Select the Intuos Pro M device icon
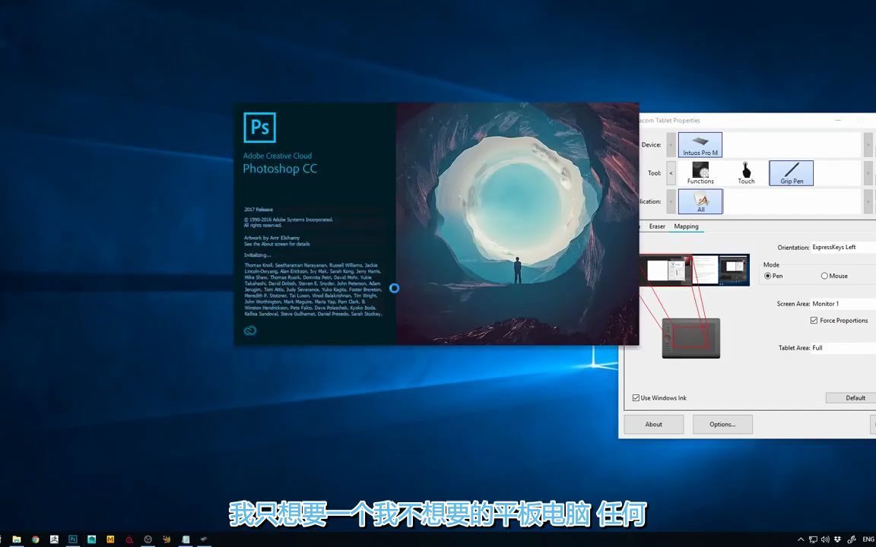Screen dimensions: 876x547 tap(700, 144)
